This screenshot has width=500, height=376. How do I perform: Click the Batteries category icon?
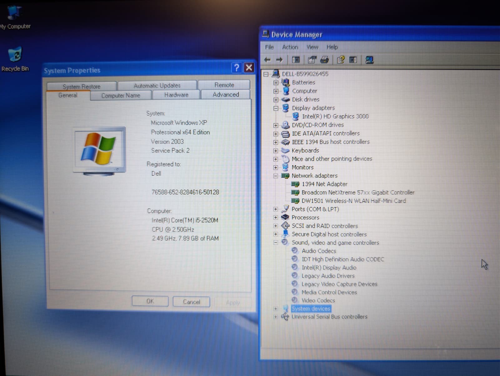[285, 82]
